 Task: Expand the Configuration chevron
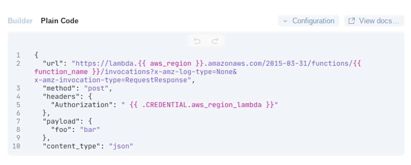[285, 21]
